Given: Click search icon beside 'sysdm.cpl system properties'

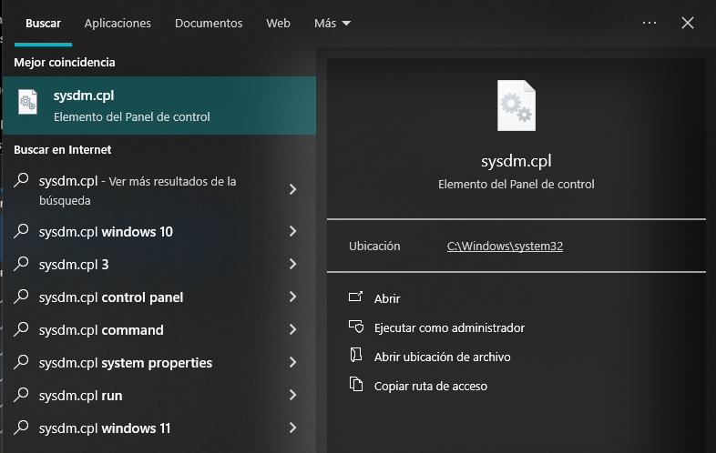Looking at the screenshot, I should click(21, 362).
